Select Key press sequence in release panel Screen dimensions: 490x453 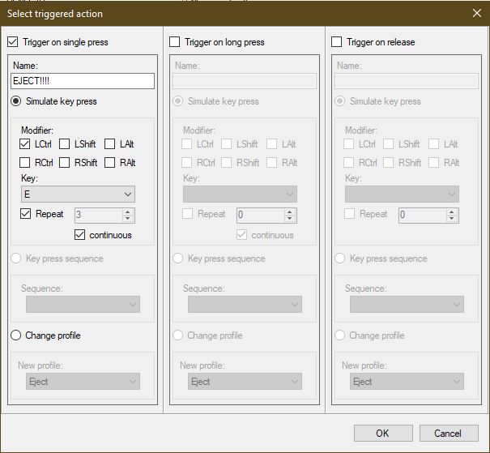click(x=339, y=259)
